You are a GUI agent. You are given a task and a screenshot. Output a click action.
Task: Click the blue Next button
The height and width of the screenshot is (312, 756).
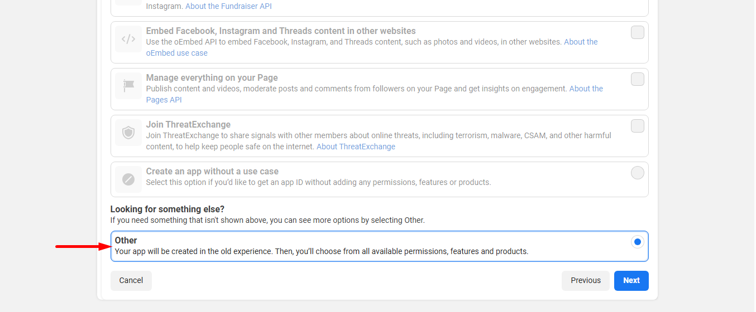click(631, 280)
